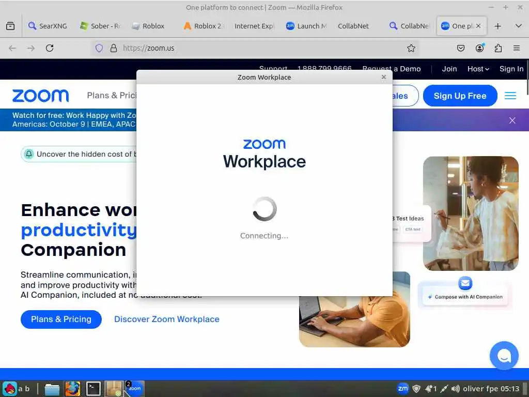
Task: Click Request a Demo link
Action: 392,69
